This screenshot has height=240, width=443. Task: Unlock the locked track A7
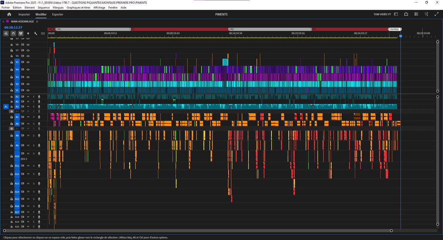[12, 128]
